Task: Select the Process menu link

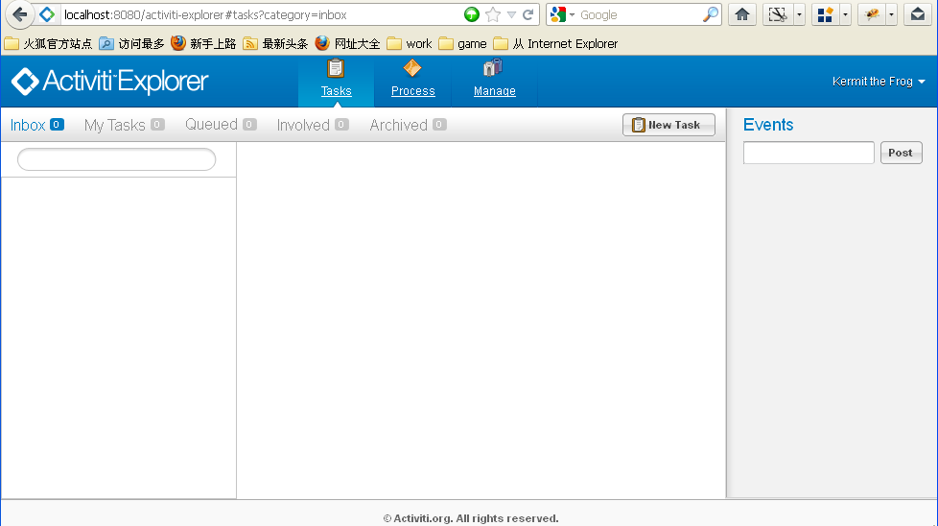Action: tap(412, 91)
